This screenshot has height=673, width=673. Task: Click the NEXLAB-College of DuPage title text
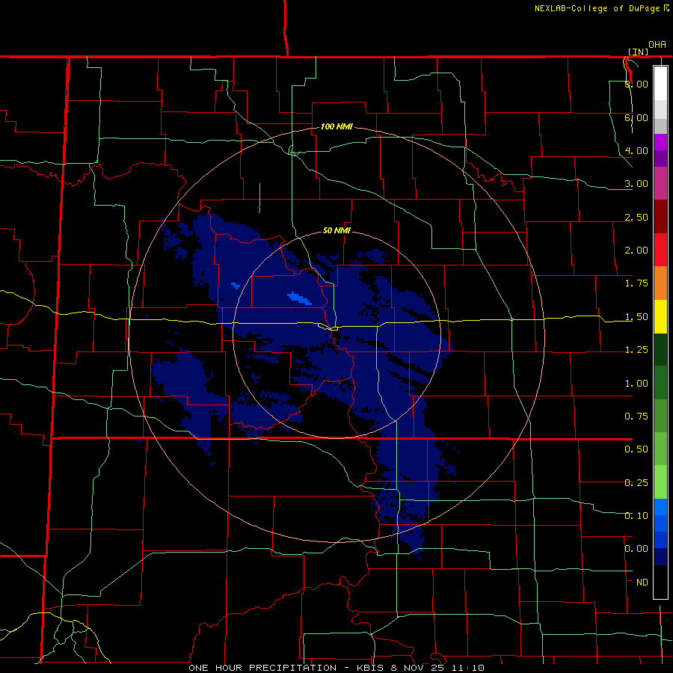coord(597,8)
